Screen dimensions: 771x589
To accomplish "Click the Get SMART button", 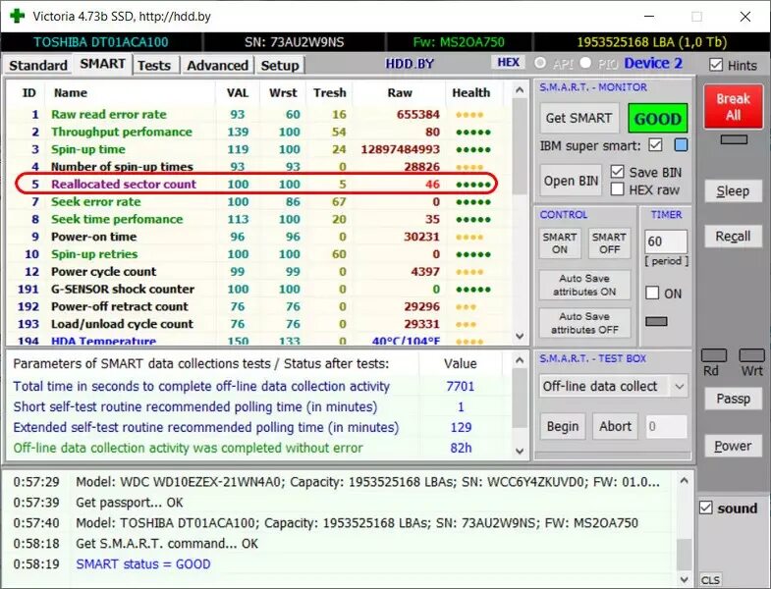I will coord(578,118).
